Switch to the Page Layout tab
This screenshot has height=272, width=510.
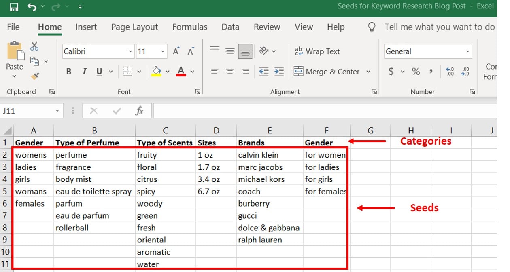[x=134, y=27]
